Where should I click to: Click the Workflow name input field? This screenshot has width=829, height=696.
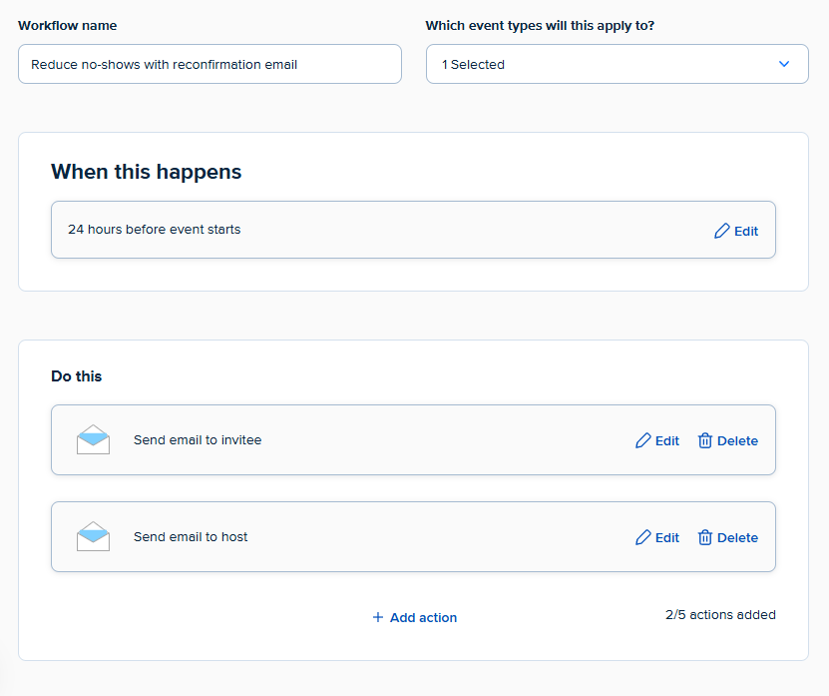click(209, 64)
